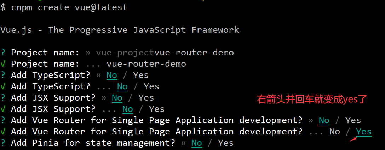Click "Add JSX Support?" text on the checkmark line
The height and width of the screenshot is (150, 385).
[x=53, y=109]
